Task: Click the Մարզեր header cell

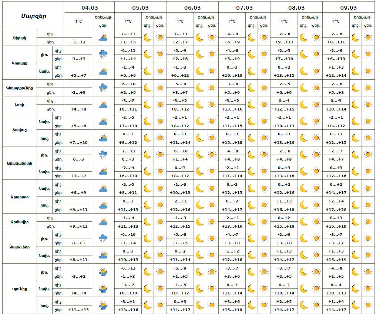Action: click(33, 16)
